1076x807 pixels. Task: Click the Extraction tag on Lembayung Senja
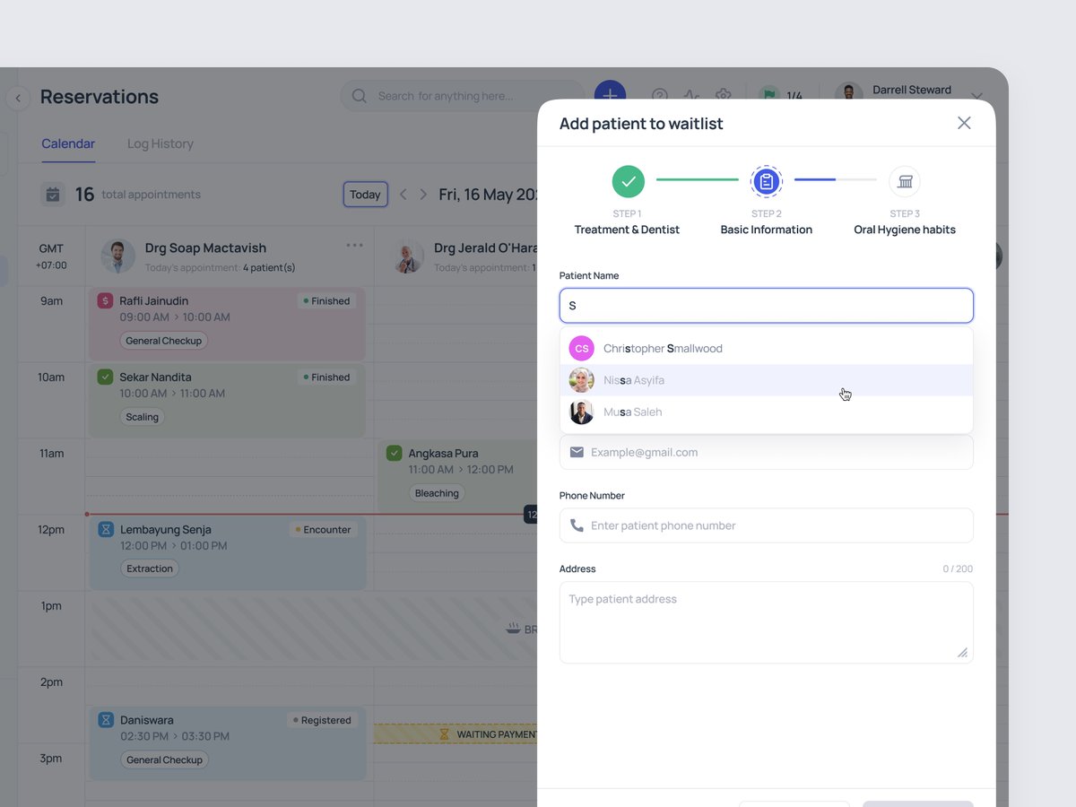point(150,568)
